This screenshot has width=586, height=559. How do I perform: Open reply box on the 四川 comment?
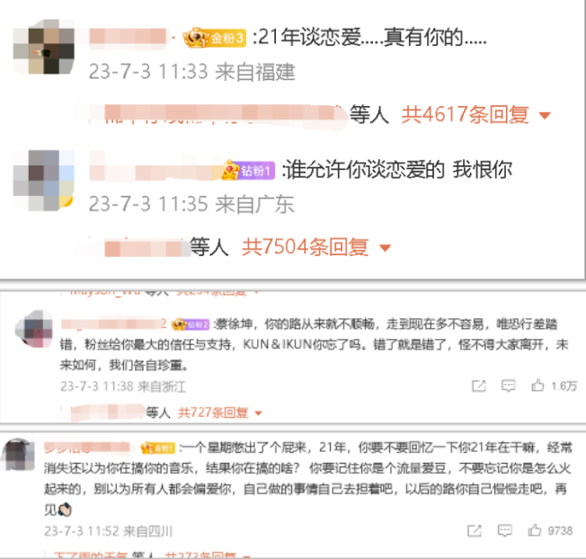point(504,530)
